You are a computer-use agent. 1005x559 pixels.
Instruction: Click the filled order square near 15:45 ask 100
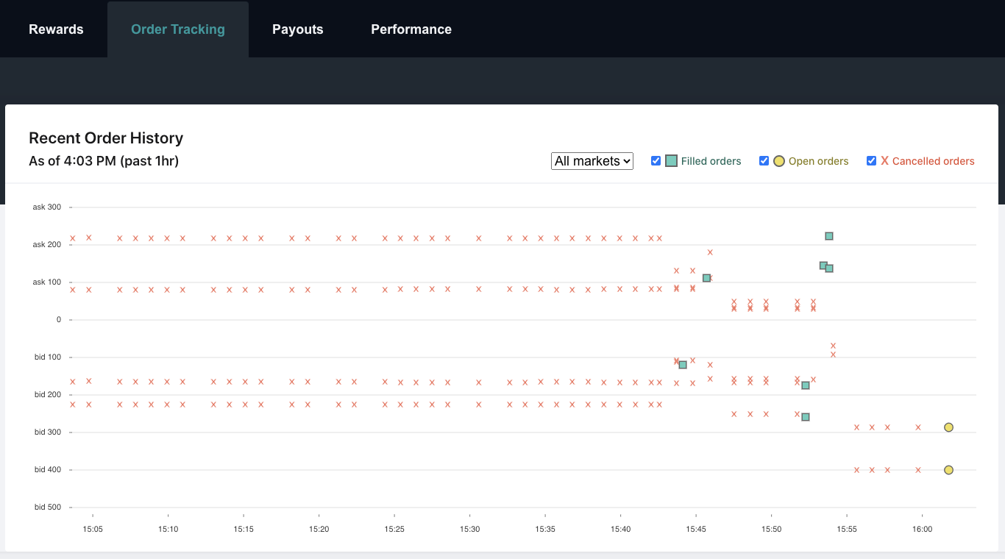click(x=706, y=278)
